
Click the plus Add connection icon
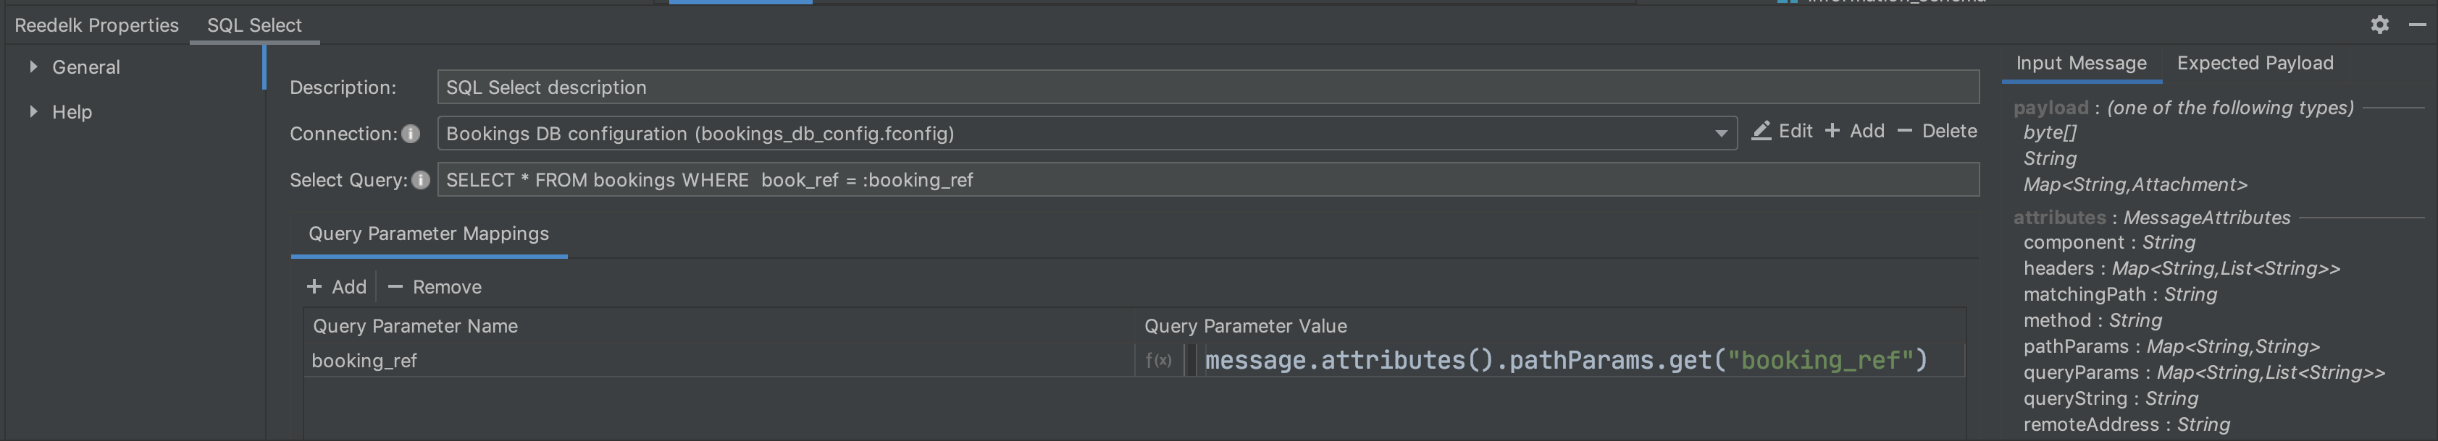pyautogui.click(x=1832, y=132)
